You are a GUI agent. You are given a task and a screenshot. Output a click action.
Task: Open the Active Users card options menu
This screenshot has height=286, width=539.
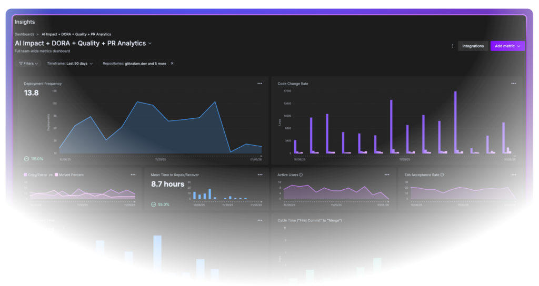tap(387, 175)
